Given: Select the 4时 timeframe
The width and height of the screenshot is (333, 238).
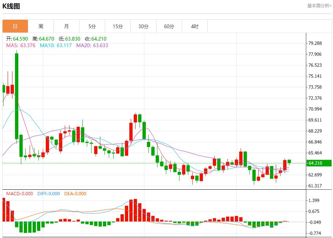Looking at the screenshot, I should (195, 26).
